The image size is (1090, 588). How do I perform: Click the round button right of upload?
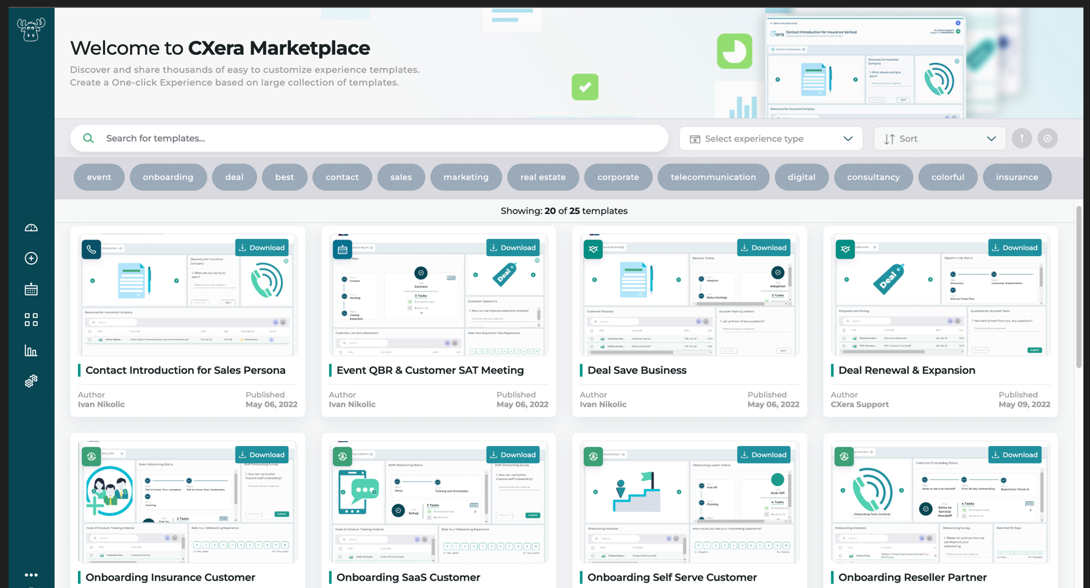click(1047, 138)
